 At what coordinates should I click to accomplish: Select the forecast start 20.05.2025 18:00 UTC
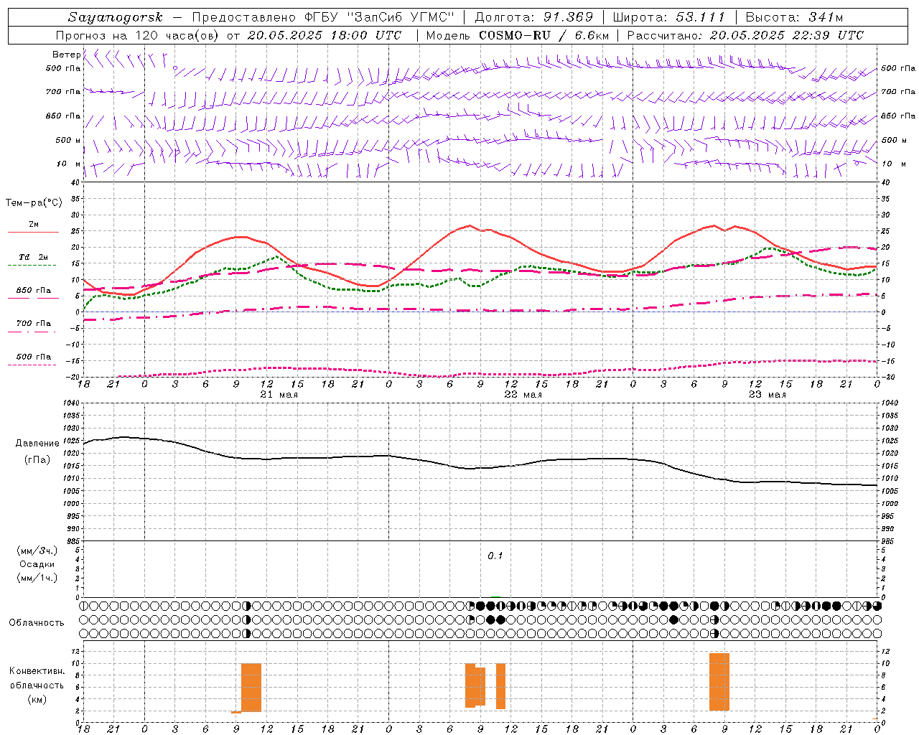tap(324, 35)
